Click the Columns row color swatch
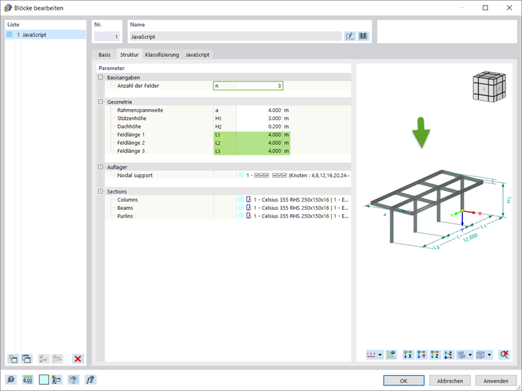Viewport: 522px width, 391px height. (241, 200)
